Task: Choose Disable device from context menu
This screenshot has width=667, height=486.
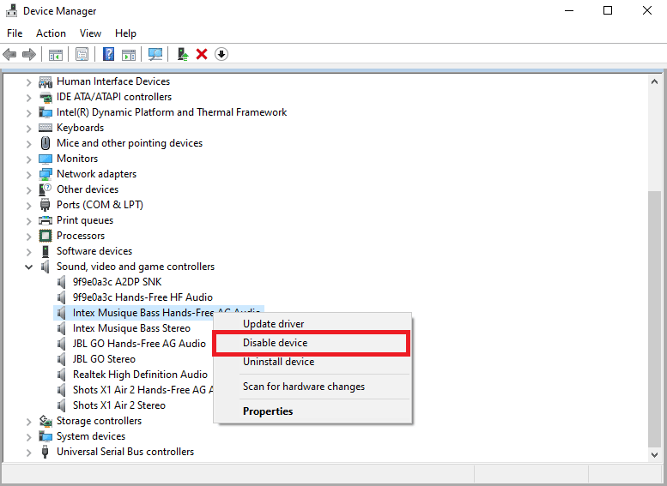Action: pos(312,343)
